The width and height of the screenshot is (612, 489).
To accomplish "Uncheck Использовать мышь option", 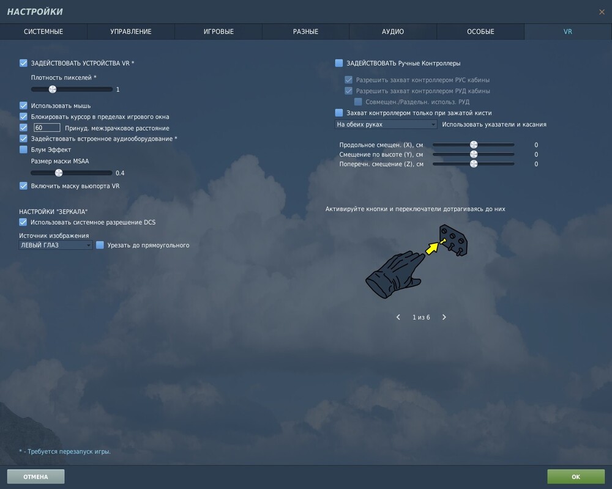I will 23,106.
